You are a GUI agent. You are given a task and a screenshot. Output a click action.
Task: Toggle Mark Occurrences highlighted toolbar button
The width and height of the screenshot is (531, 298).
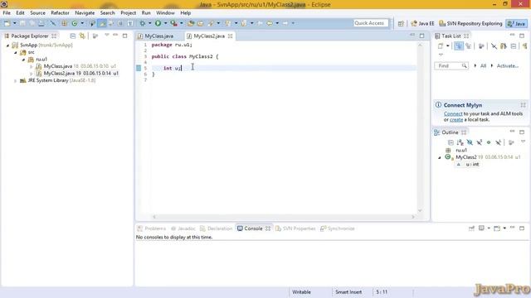coord(102,23)
